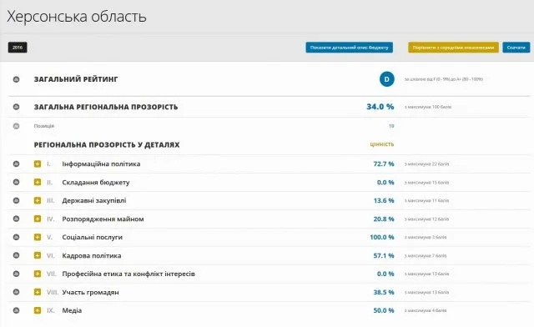
Task: Click the 38.5 % value
Action: coord(384,292)
